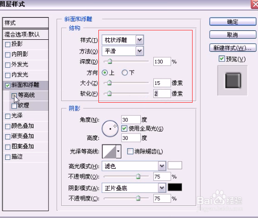
Task: Open the 光泽等高线 gloss contour picker arrow
Action: tap(118, 151)
